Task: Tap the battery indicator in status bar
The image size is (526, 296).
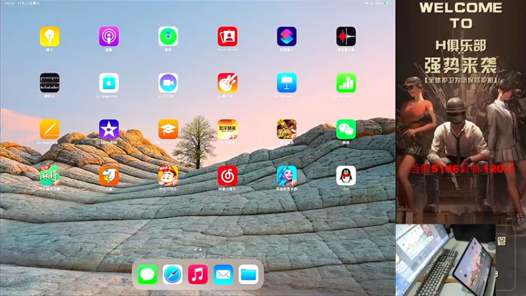Action: click(x=387, y=3)
